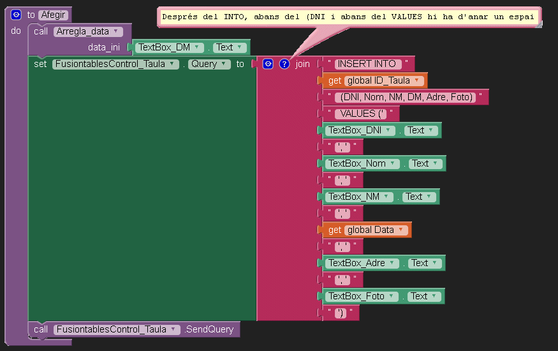558x351 pixels.
Task: Click the blue gear icon on join block
Action: (268, 64)
